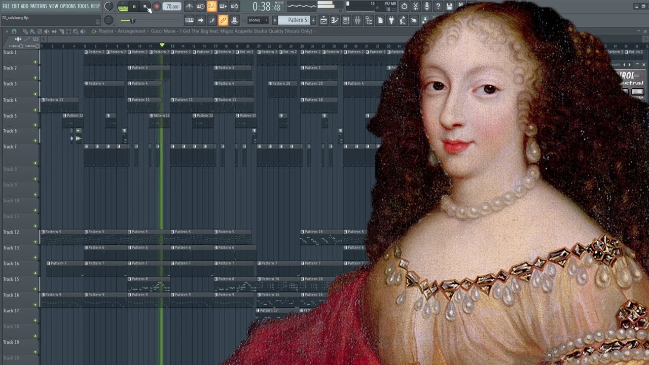Image resolution: width=649 pixels, height=365 pixels.
Task: Open playlist options menu arrow
Action: (x=7, y=31)
